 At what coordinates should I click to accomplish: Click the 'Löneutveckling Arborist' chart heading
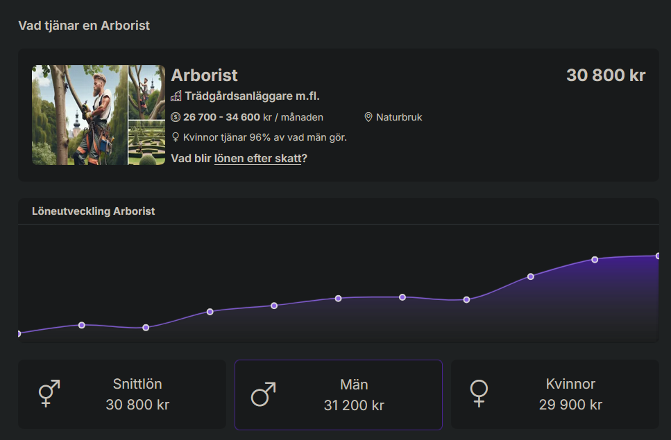click(x=93, y=211)
